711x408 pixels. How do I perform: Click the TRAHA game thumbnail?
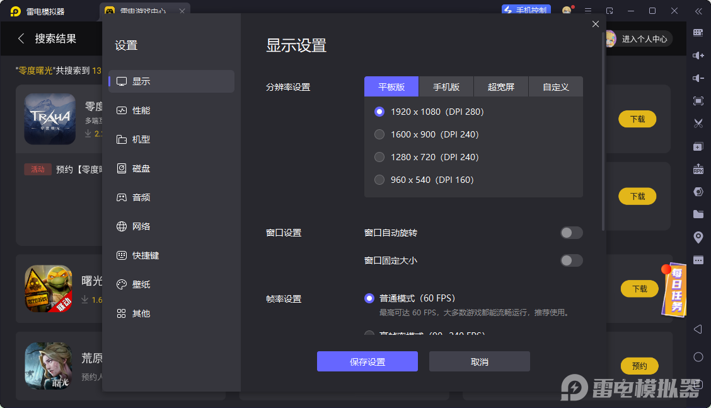pyautogui.click(x=50, y=119)
